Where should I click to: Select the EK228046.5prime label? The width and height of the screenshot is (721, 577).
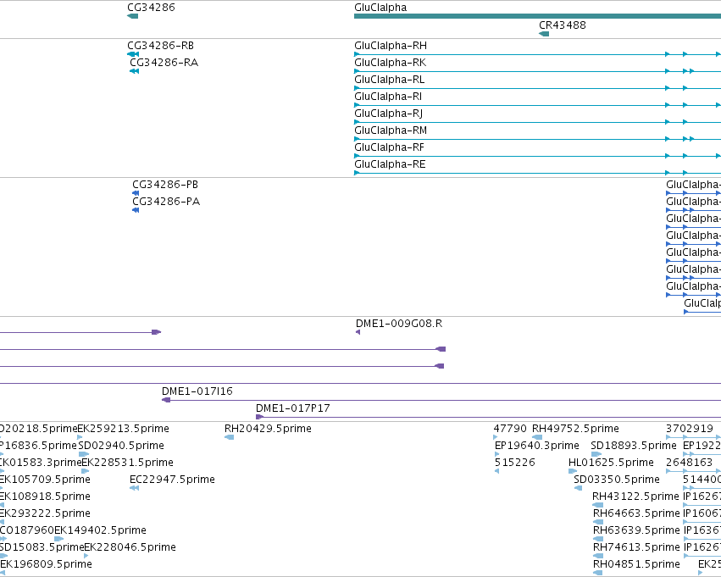130,547
